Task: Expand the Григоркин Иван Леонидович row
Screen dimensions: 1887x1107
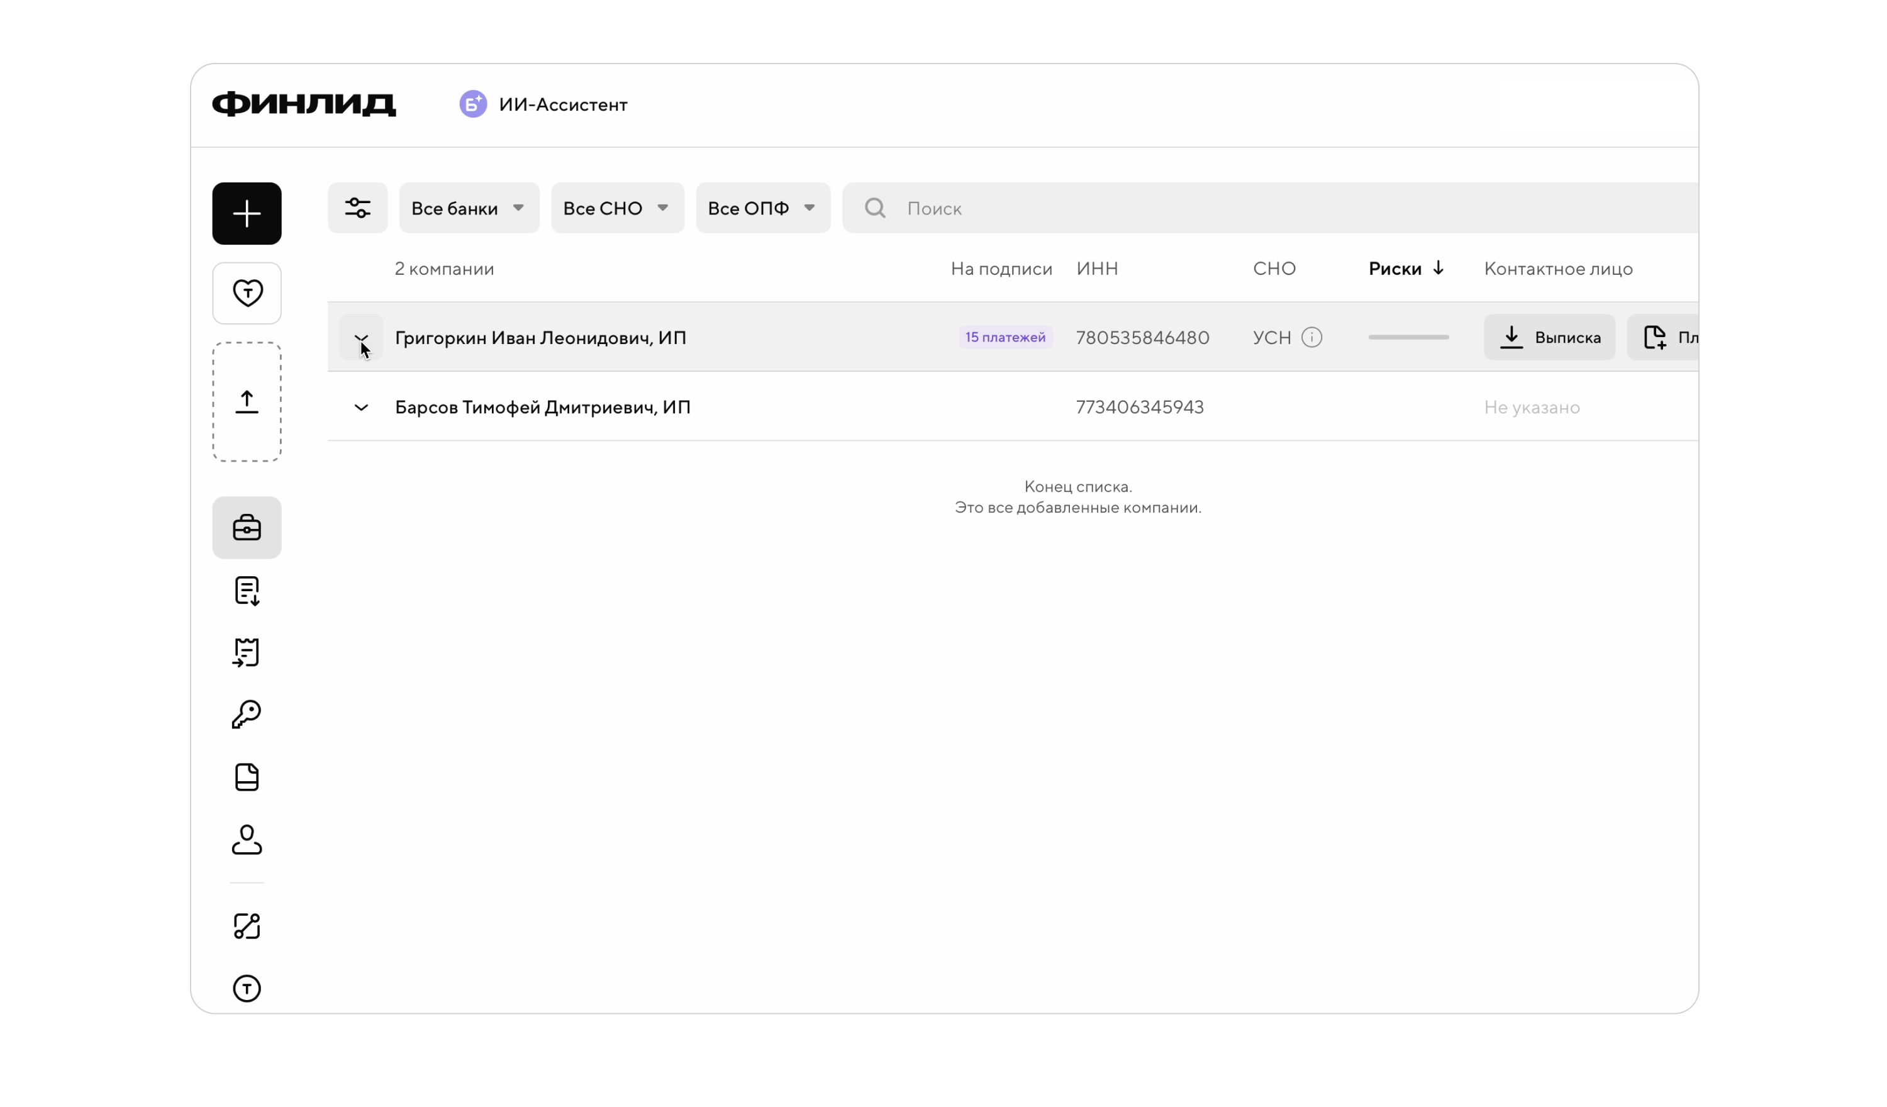Action: 361,338
